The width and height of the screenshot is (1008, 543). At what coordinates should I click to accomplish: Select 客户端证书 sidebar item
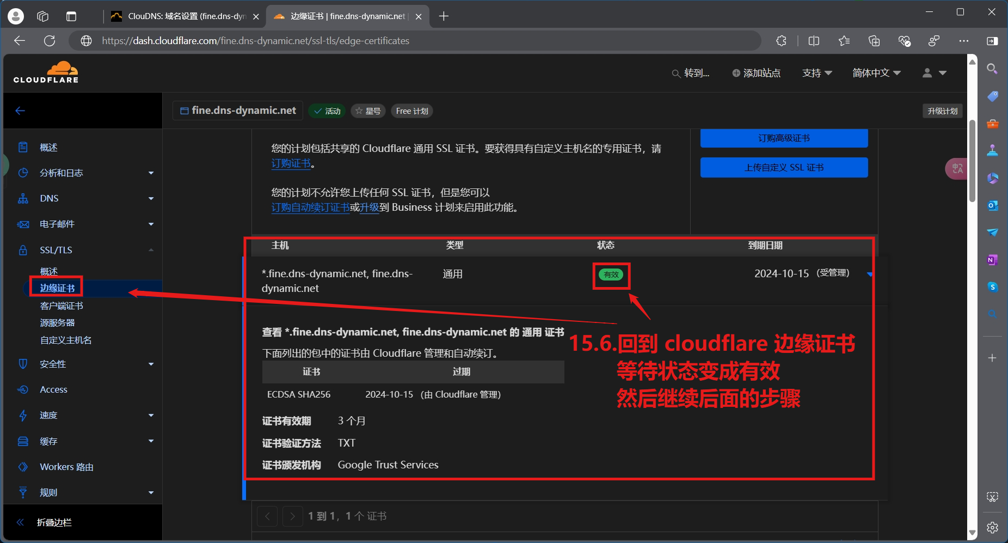[x=62, y=306]
